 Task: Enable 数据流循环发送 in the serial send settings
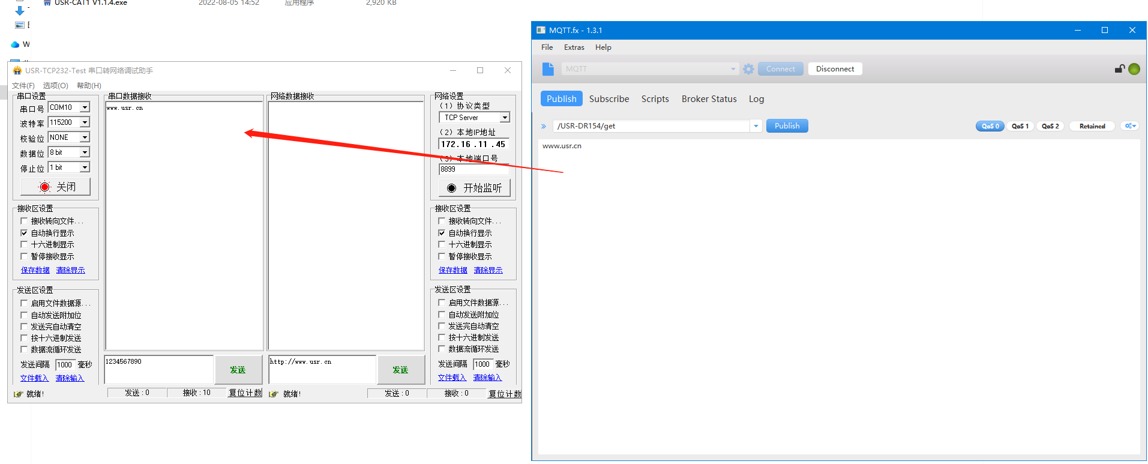point(25,349)
